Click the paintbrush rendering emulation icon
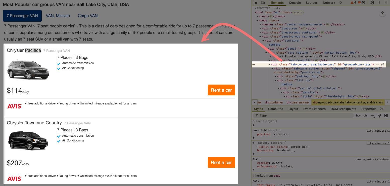The height and width of the screenshot is (186, 390). (x=379, y=116)
